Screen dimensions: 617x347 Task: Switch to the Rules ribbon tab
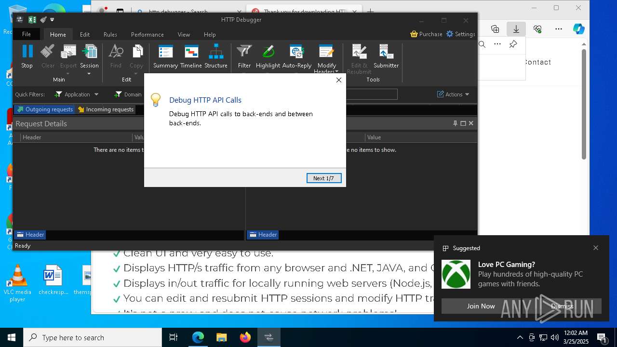pos(110,34)
